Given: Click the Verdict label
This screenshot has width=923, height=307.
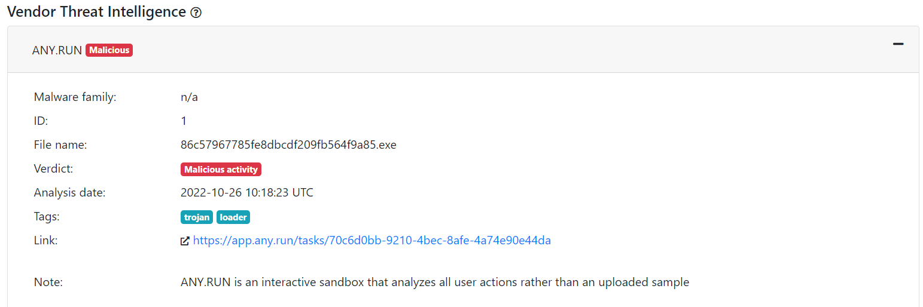Looking at the screenshot, I should pyautogui.click(x=53, y=169).
